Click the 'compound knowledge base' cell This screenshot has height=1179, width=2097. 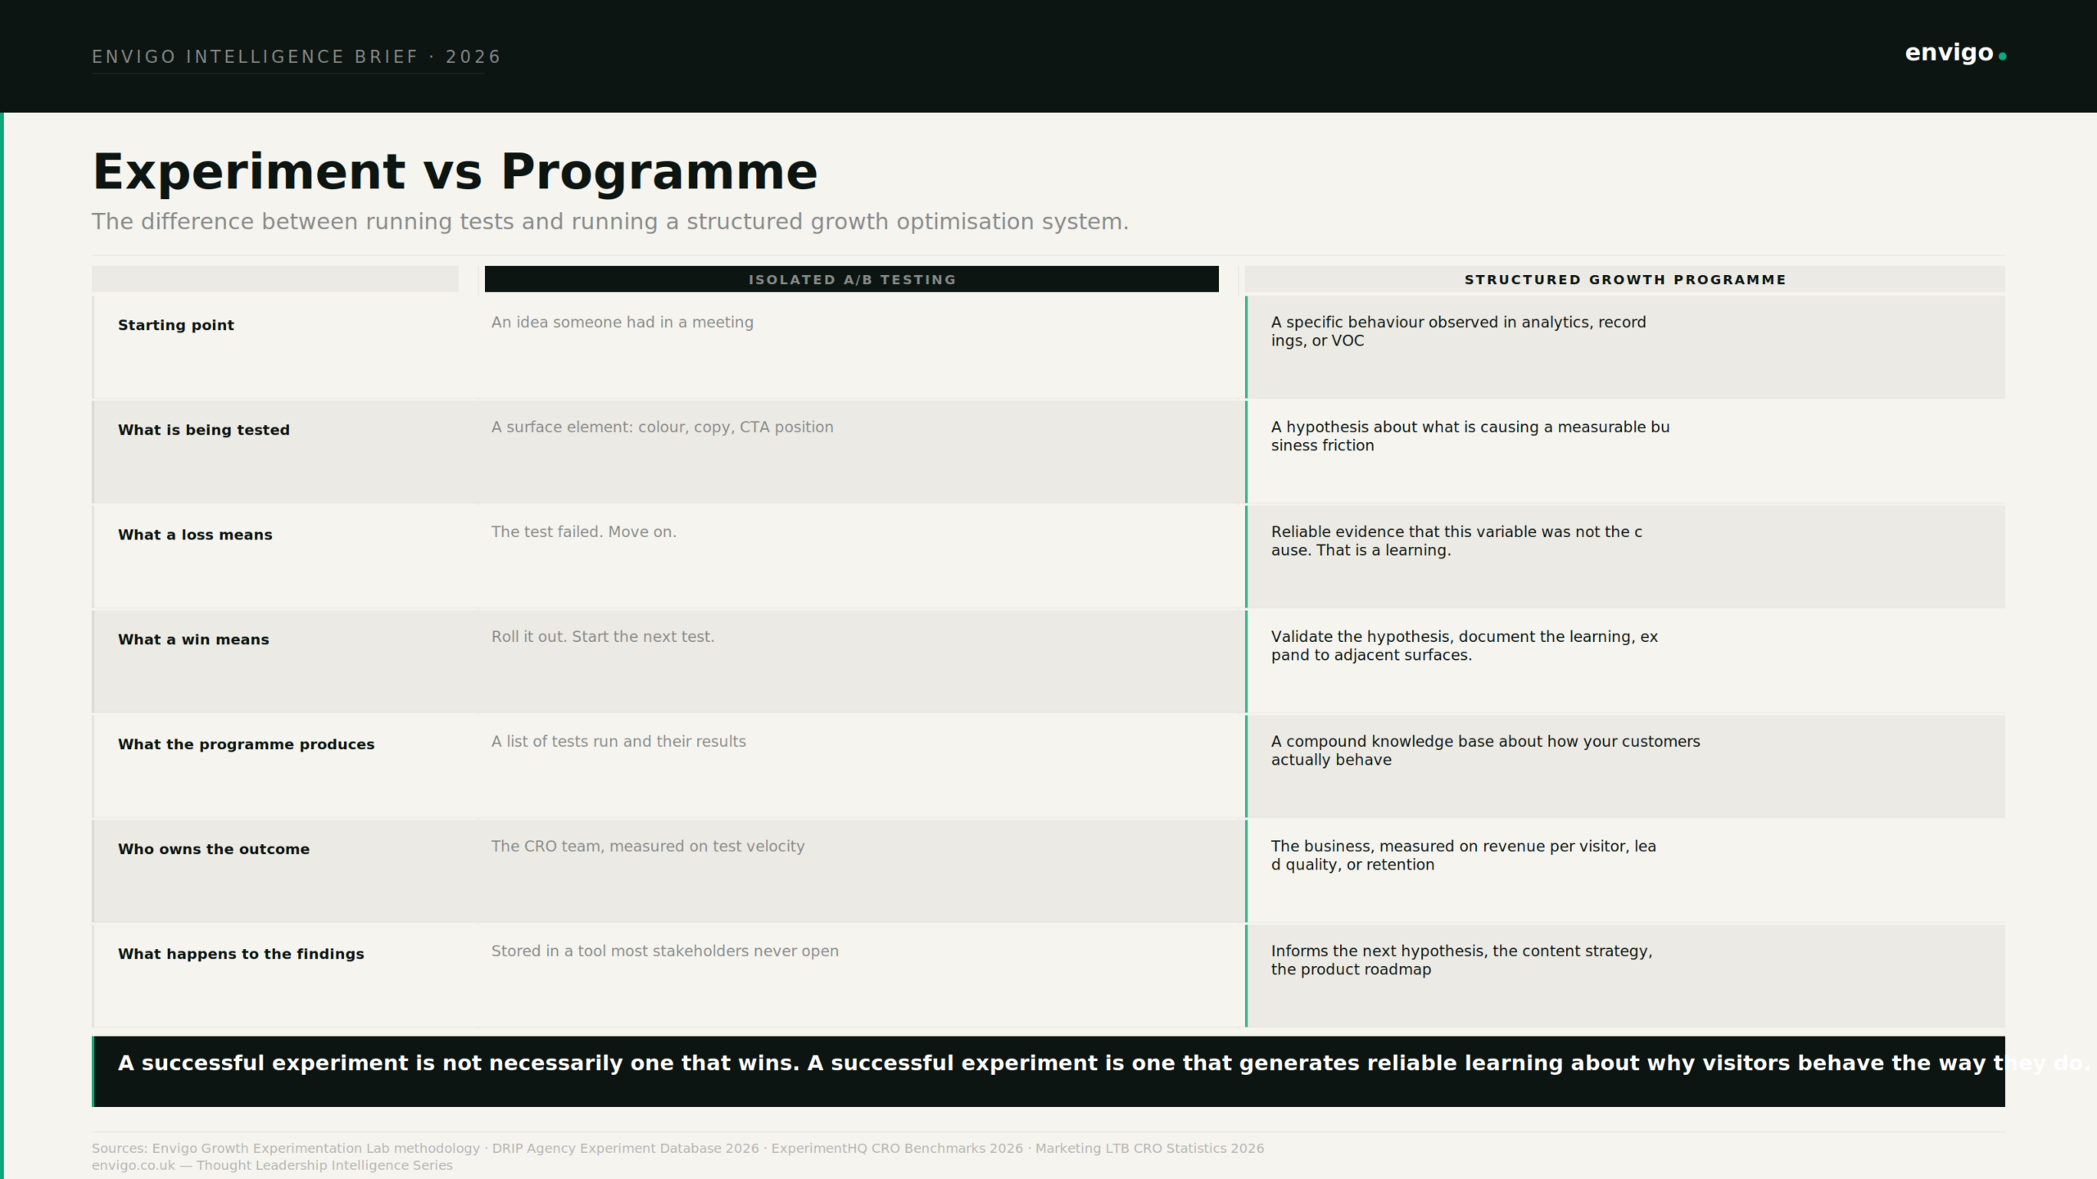1625,766
